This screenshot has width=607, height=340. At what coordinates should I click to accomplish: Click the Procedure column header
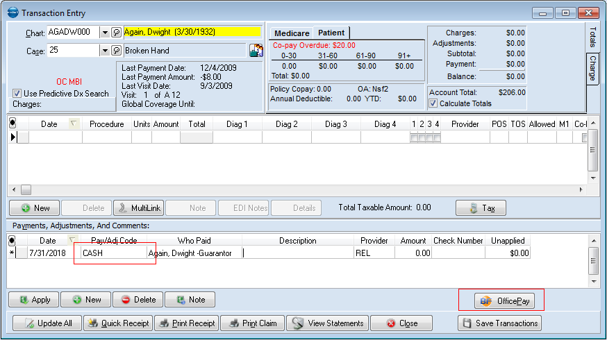106,124
